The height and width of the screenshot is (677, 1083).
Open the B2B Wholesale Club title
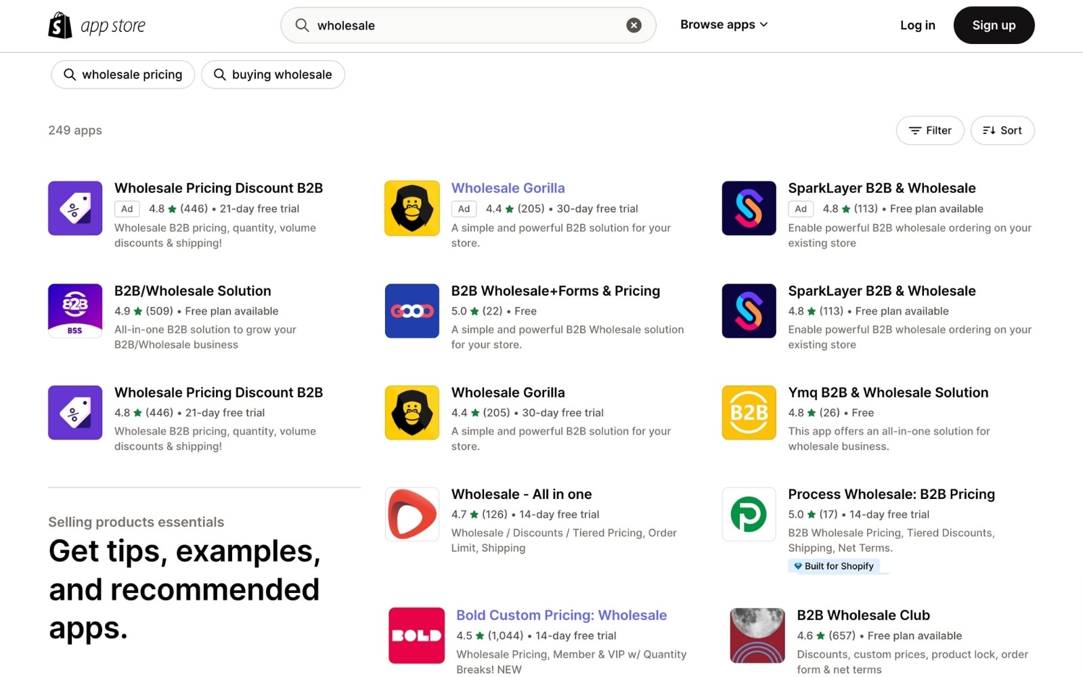863,615
